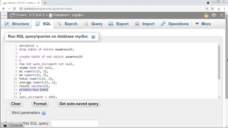Click the Clear button
This screenshot has width=228, height=128.
(x=16, y=104)
